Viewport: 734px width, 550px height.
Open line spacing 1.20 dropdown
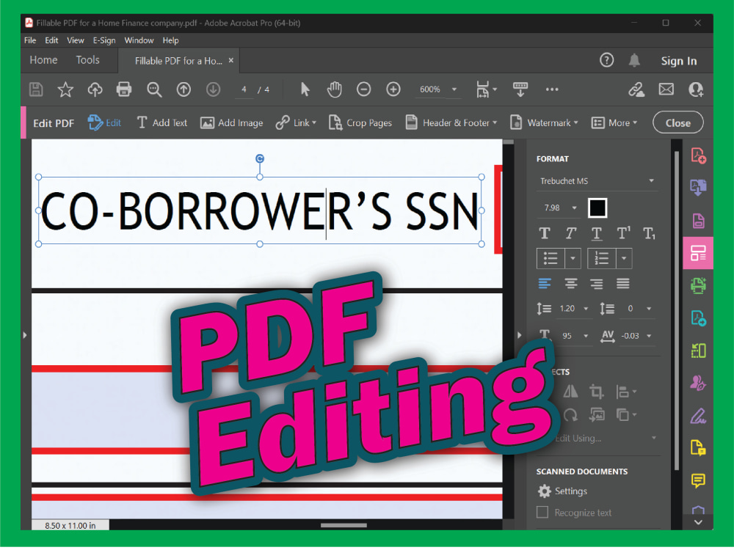click(574, 309)
